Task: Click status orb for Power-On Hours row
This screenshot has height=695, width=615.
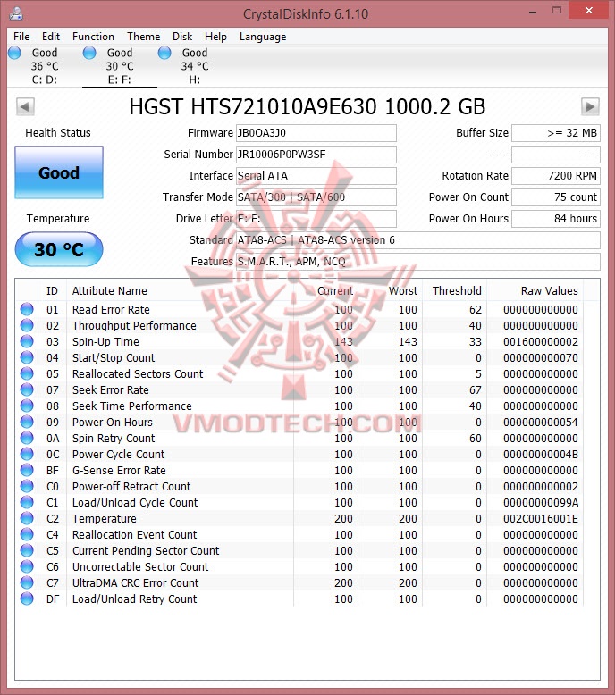Action: pos(27,422)
